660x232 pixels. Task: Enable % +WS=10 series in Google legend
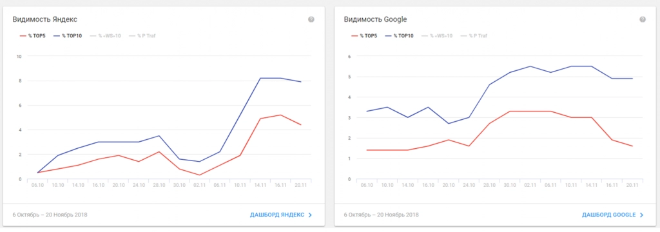436,36
